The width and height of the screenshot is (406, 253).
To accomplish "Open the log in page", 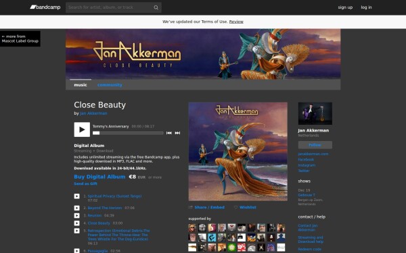I will [366, 7].
